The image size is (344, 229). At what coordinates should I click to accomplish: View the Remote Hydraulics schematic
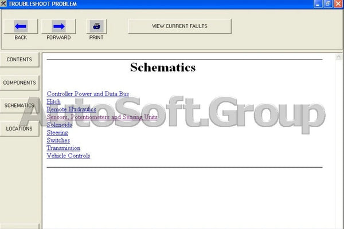[71, 109]
